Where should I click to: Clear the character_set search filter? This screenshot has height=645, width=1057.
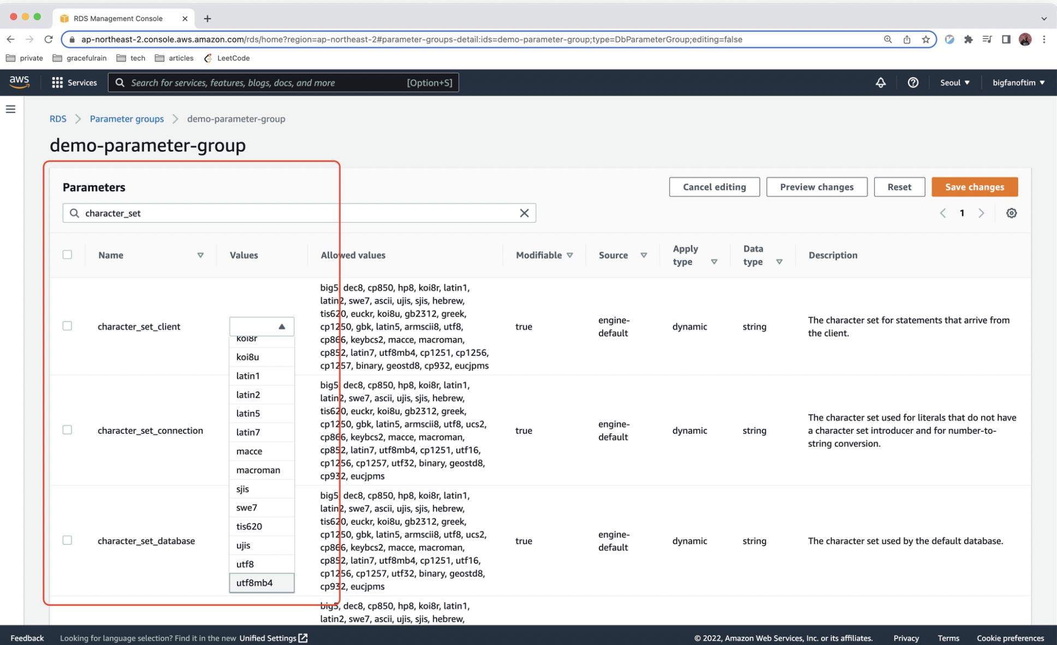tap(524, 213)
